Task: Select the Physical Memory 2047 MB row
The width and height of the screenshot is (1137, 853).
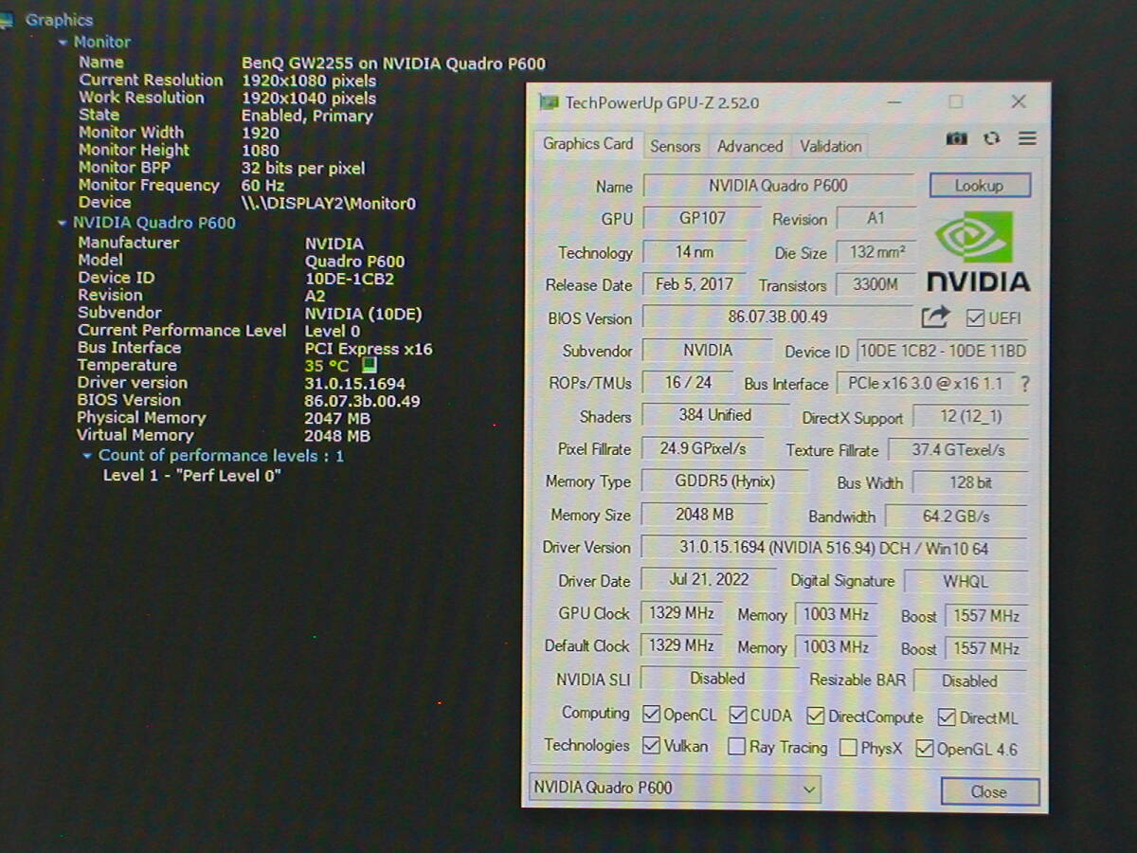Action: [x=224, y=418]
